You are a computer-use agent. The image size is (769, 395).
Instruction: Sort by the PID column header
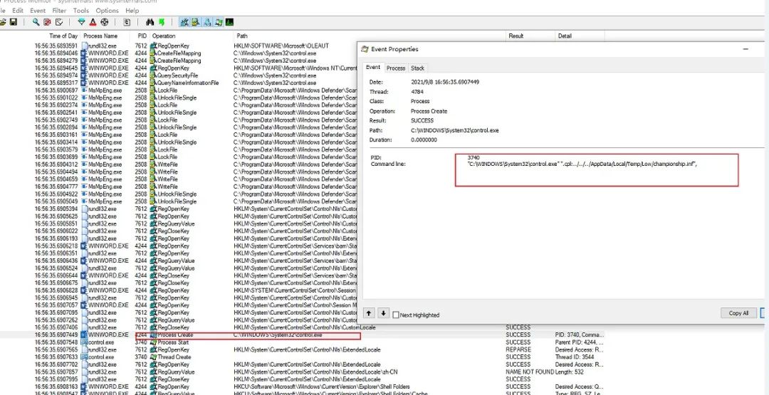point(142,36)
